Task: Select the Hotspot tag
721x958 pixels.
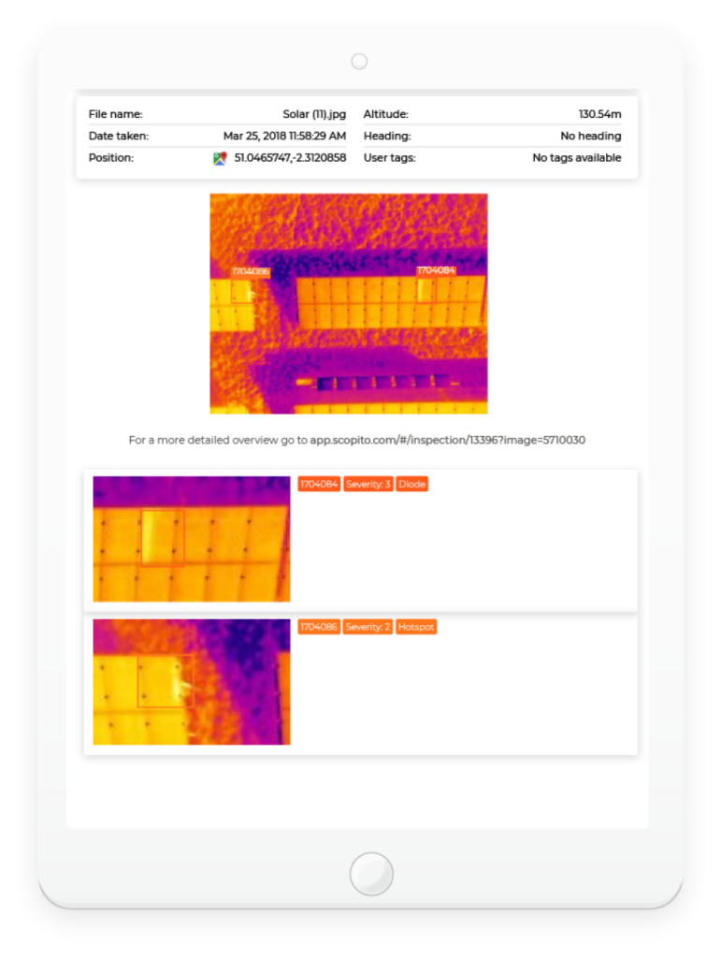Action: [x=416, y=627]
